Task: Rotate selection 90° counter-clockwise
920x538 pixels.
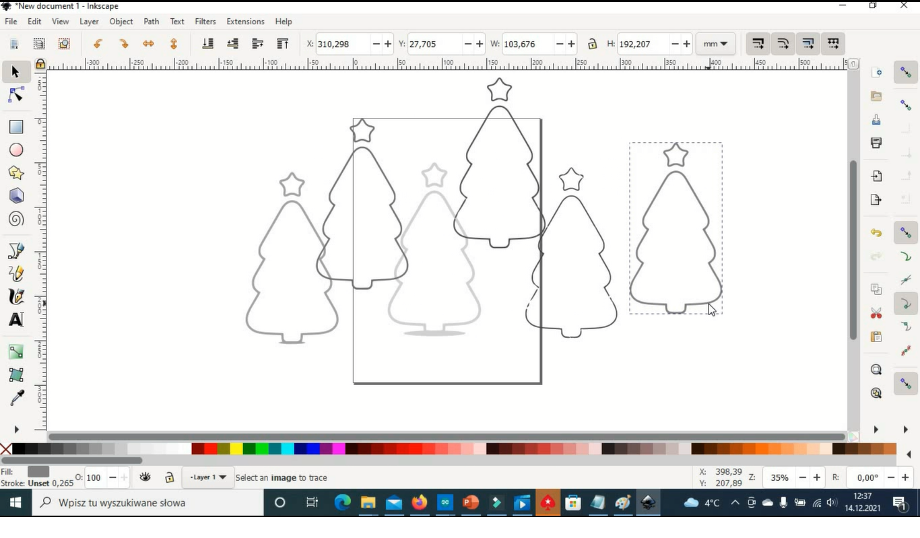Action: pos(98,44)
